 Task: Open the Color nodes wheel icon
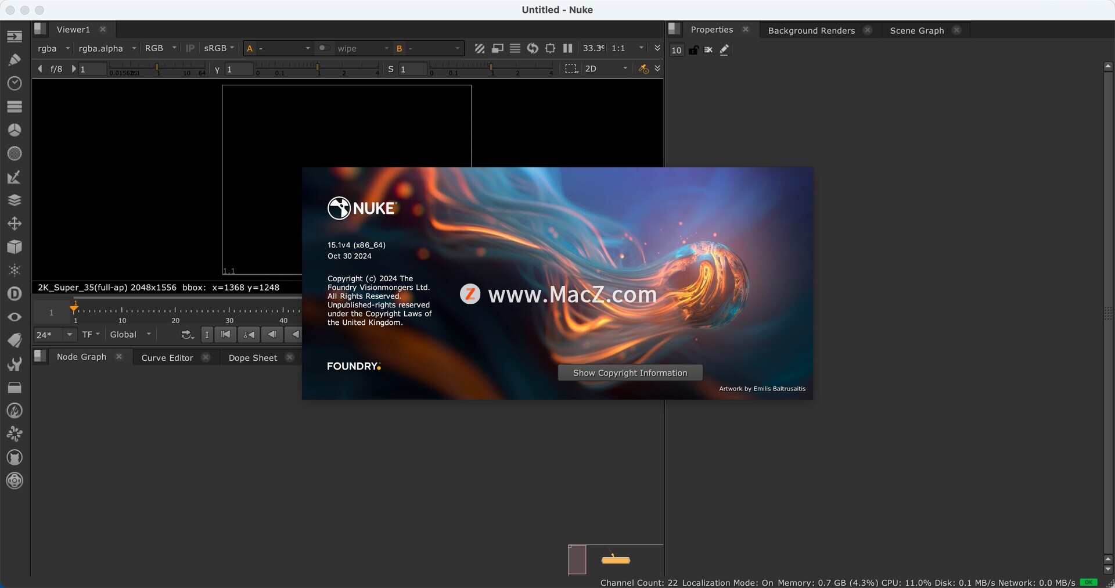click(x=15, y=130)
